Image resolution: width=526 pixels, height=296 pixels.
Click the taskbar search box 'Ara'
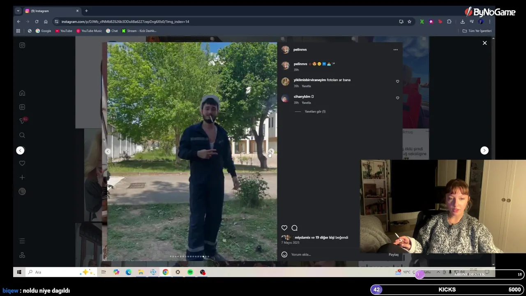(x=61, y=272)
